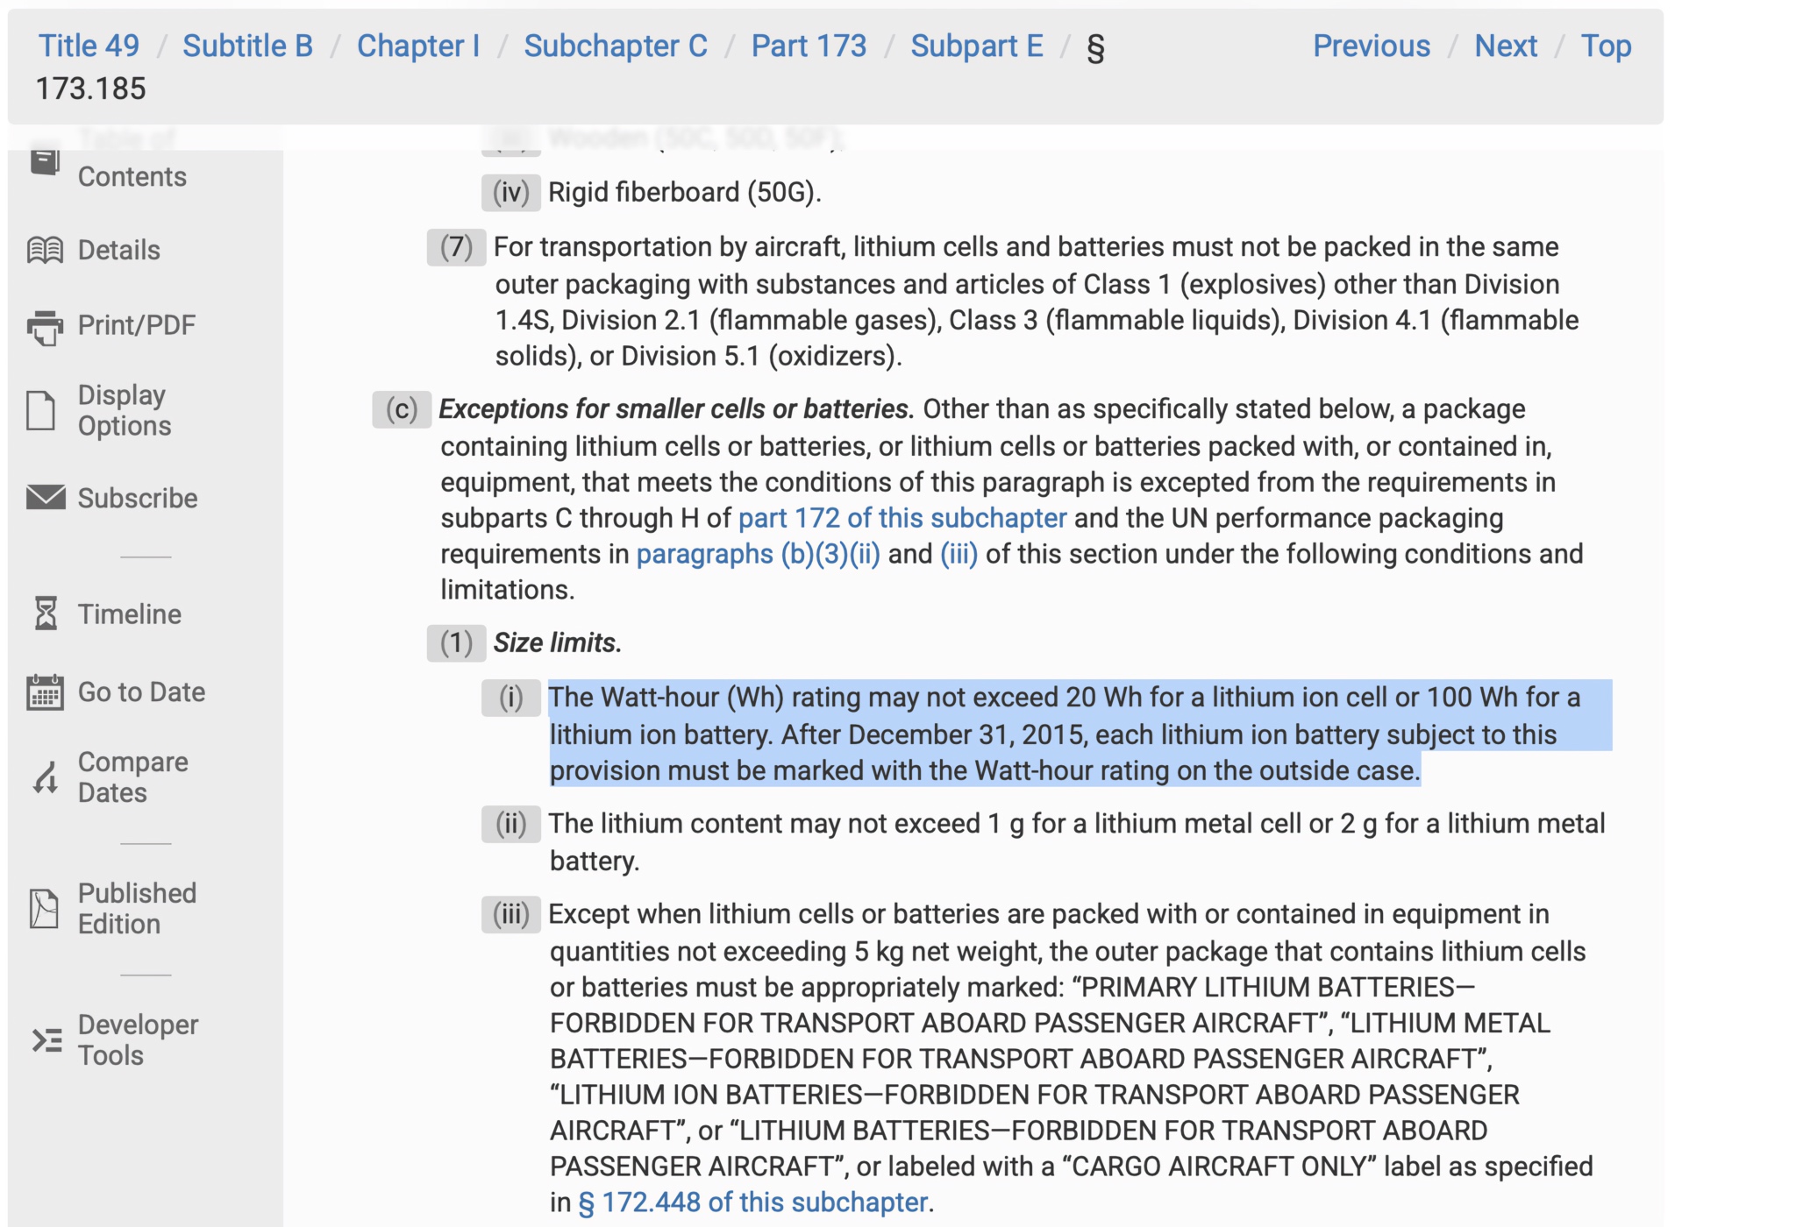This screenshot has height=1227, width=1796.
Task: Open the Published Edition PDF icon
Action: [44, 908]
